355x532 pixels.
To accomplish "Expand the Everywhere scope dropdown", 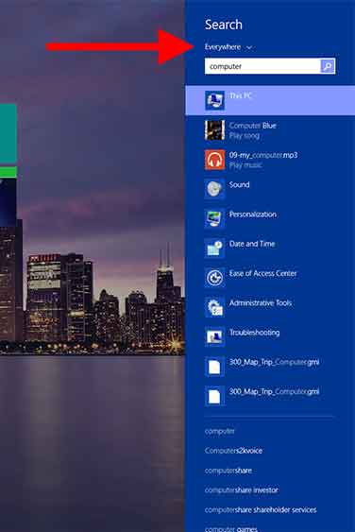I will tap(228, 47).
